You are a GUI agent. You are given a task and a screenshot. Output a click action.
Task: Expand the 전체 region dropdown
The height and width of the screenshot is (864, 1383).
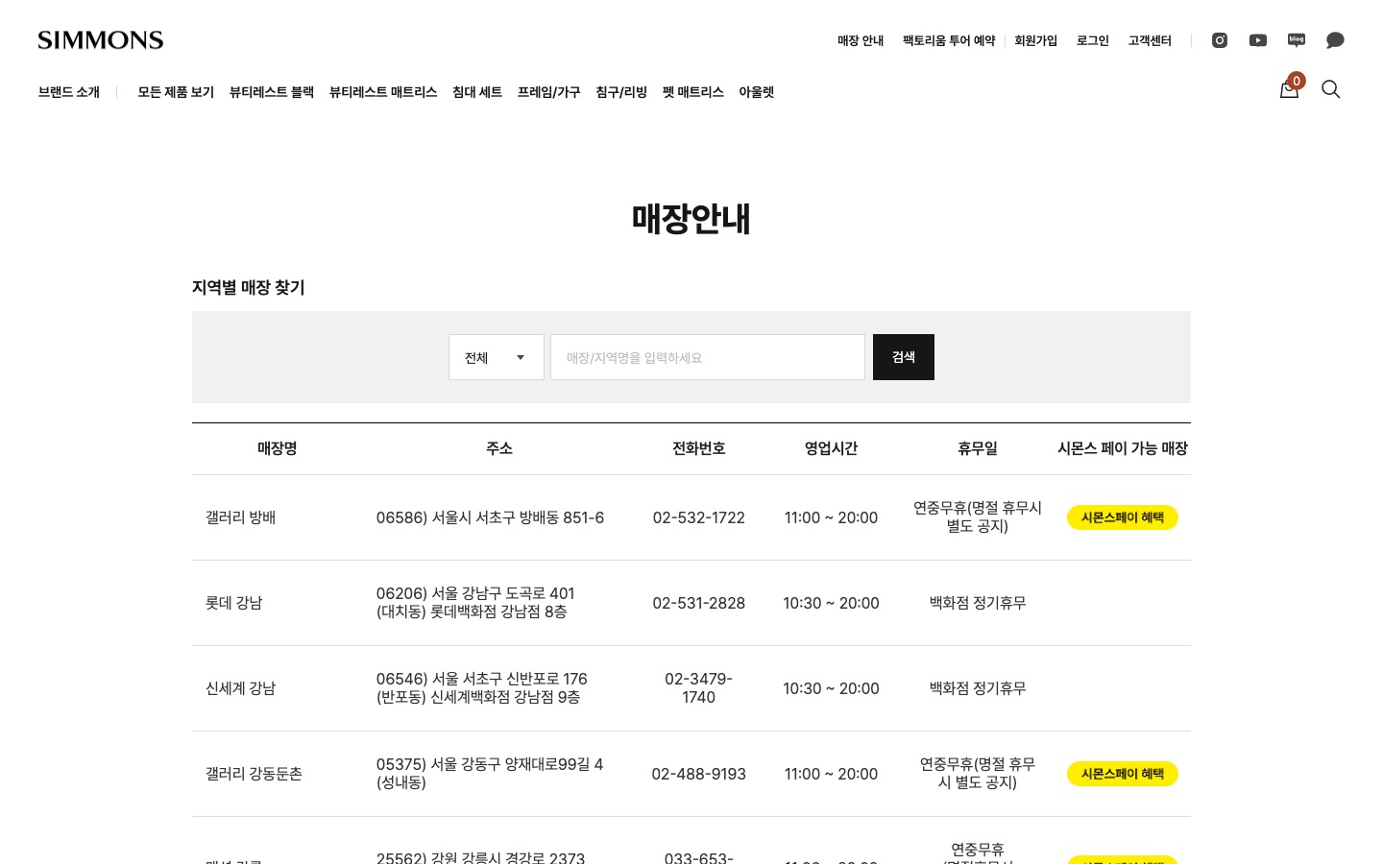coord(497,357)
